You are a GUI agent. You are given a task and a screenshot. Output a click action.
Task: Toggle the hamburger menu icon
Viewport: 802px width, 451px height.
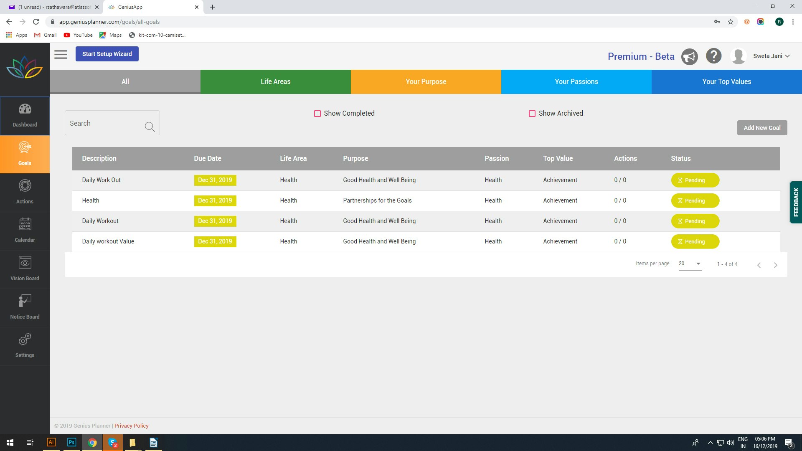(x=61, y=54)
